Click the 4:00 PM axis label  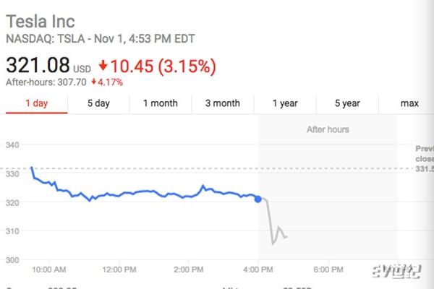(258, 269)
